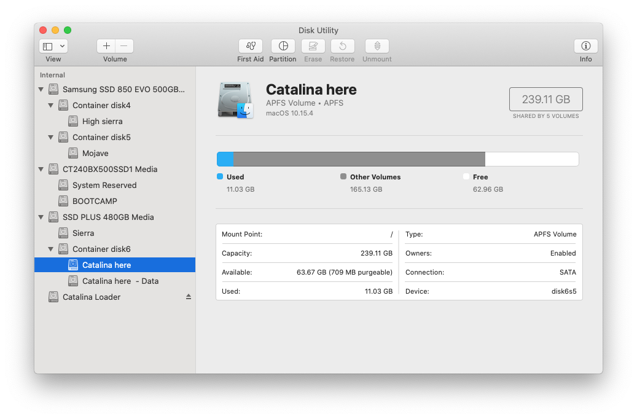Collapse Container disk6 triangle

(51, 249)
